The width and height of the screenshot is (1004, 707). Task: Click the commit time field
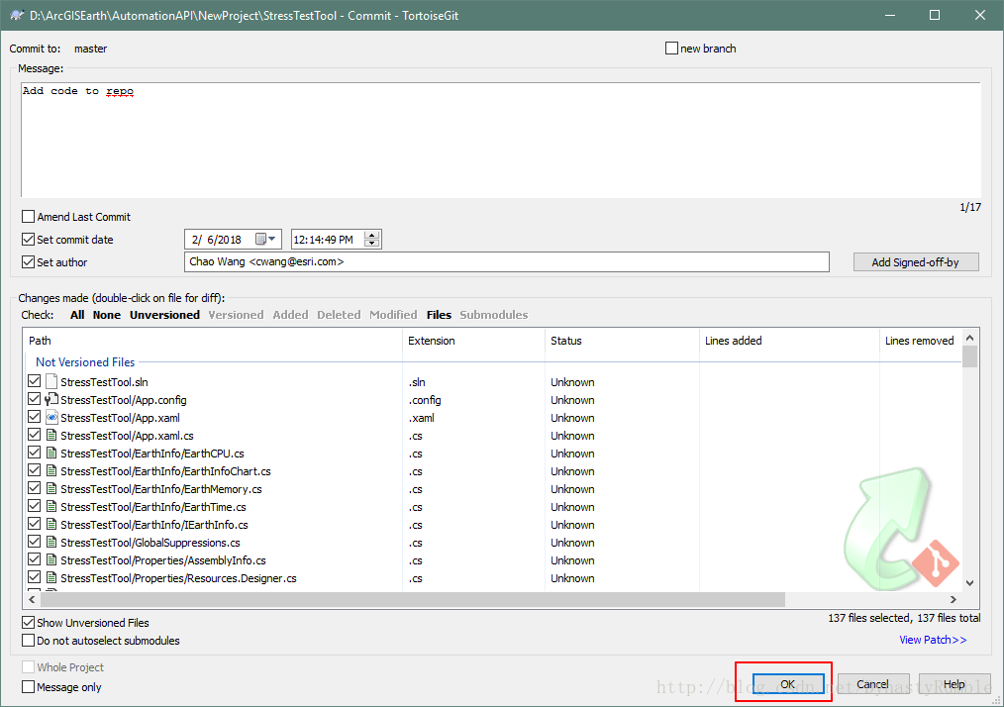[337, 240]
